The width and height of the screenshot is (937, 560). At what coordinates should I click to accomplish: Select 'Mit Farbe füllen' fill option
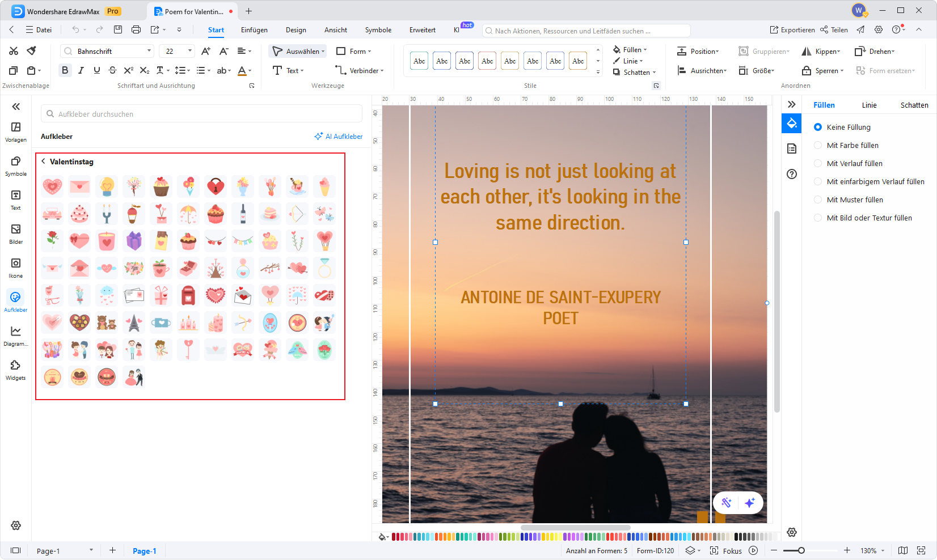click(818, 146)
